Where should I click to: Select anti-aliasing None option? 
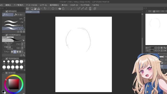tap(12, 52)
